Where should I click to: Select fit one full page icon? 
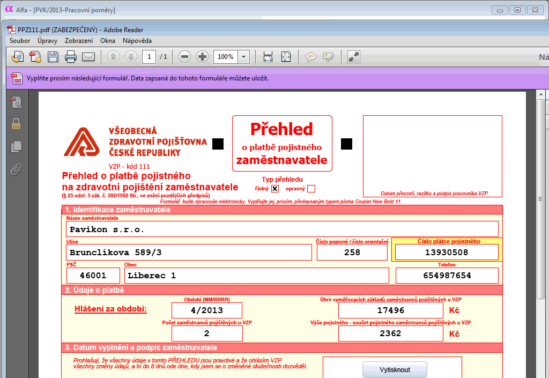click(x=286, y=57)
